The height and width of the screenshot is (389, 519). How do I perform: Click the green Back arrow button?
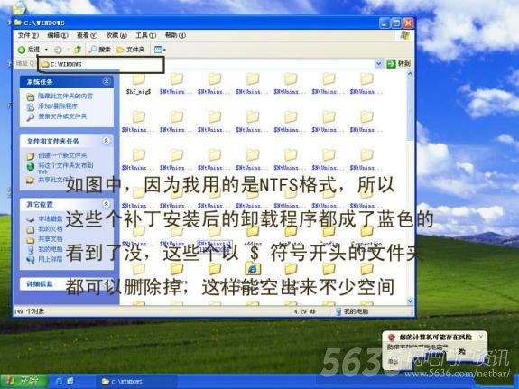click(x=29, y=50)
